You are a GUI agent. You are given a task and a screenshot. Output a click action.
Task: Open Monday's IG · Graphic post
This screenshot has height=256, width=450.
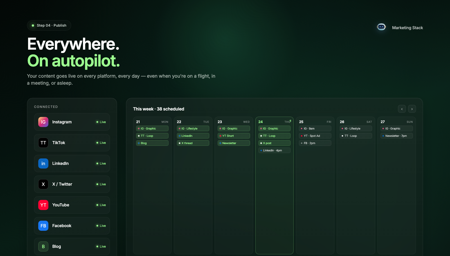[x=152, y=128]
